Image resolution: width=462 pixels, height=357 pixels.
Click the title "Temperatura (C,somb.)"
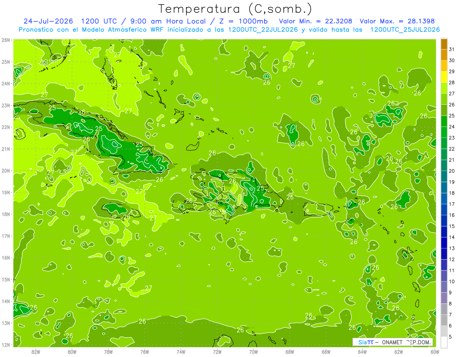(235, 9)
